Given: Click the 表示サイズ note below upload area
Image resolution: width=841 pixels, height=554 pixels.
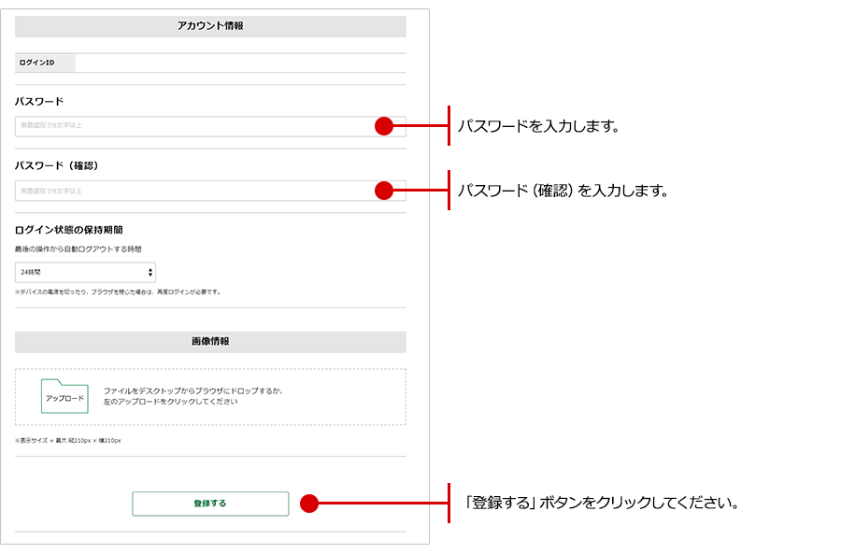Looking at the screenshot, I should [68, 440].
